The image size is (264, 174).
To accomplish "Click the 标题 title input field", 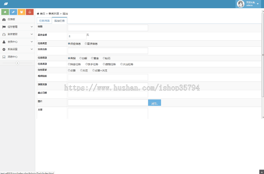I will tap(108, 28).
